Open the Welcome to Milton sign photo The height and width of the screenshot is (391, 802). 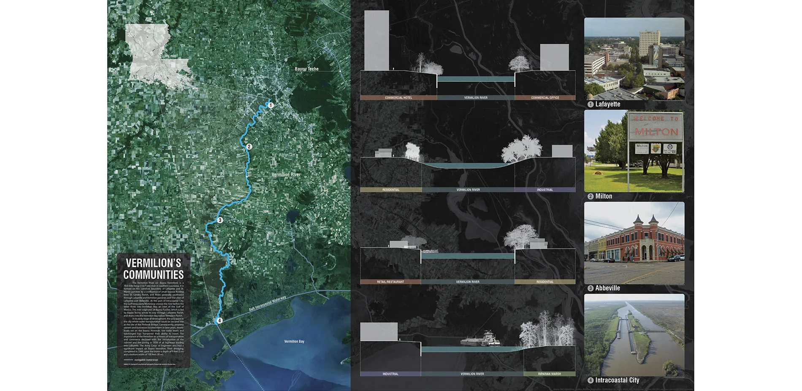[634, 151]
